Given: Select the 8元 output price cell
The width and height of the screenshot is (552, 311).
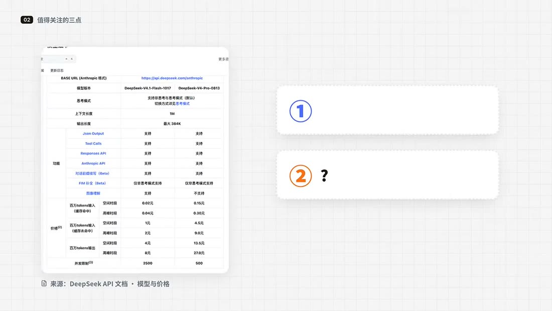Looking at the screenshot, I should 148,253.
